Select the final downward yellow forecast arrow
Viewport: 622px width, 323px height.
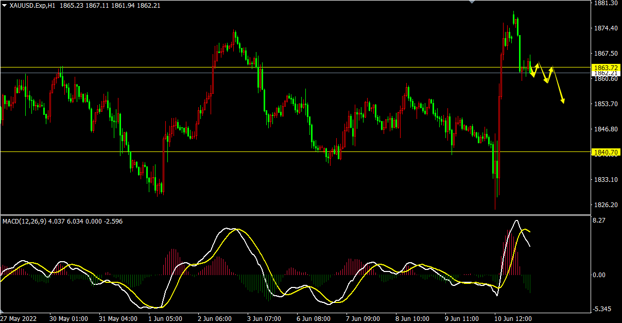point(558,86)
